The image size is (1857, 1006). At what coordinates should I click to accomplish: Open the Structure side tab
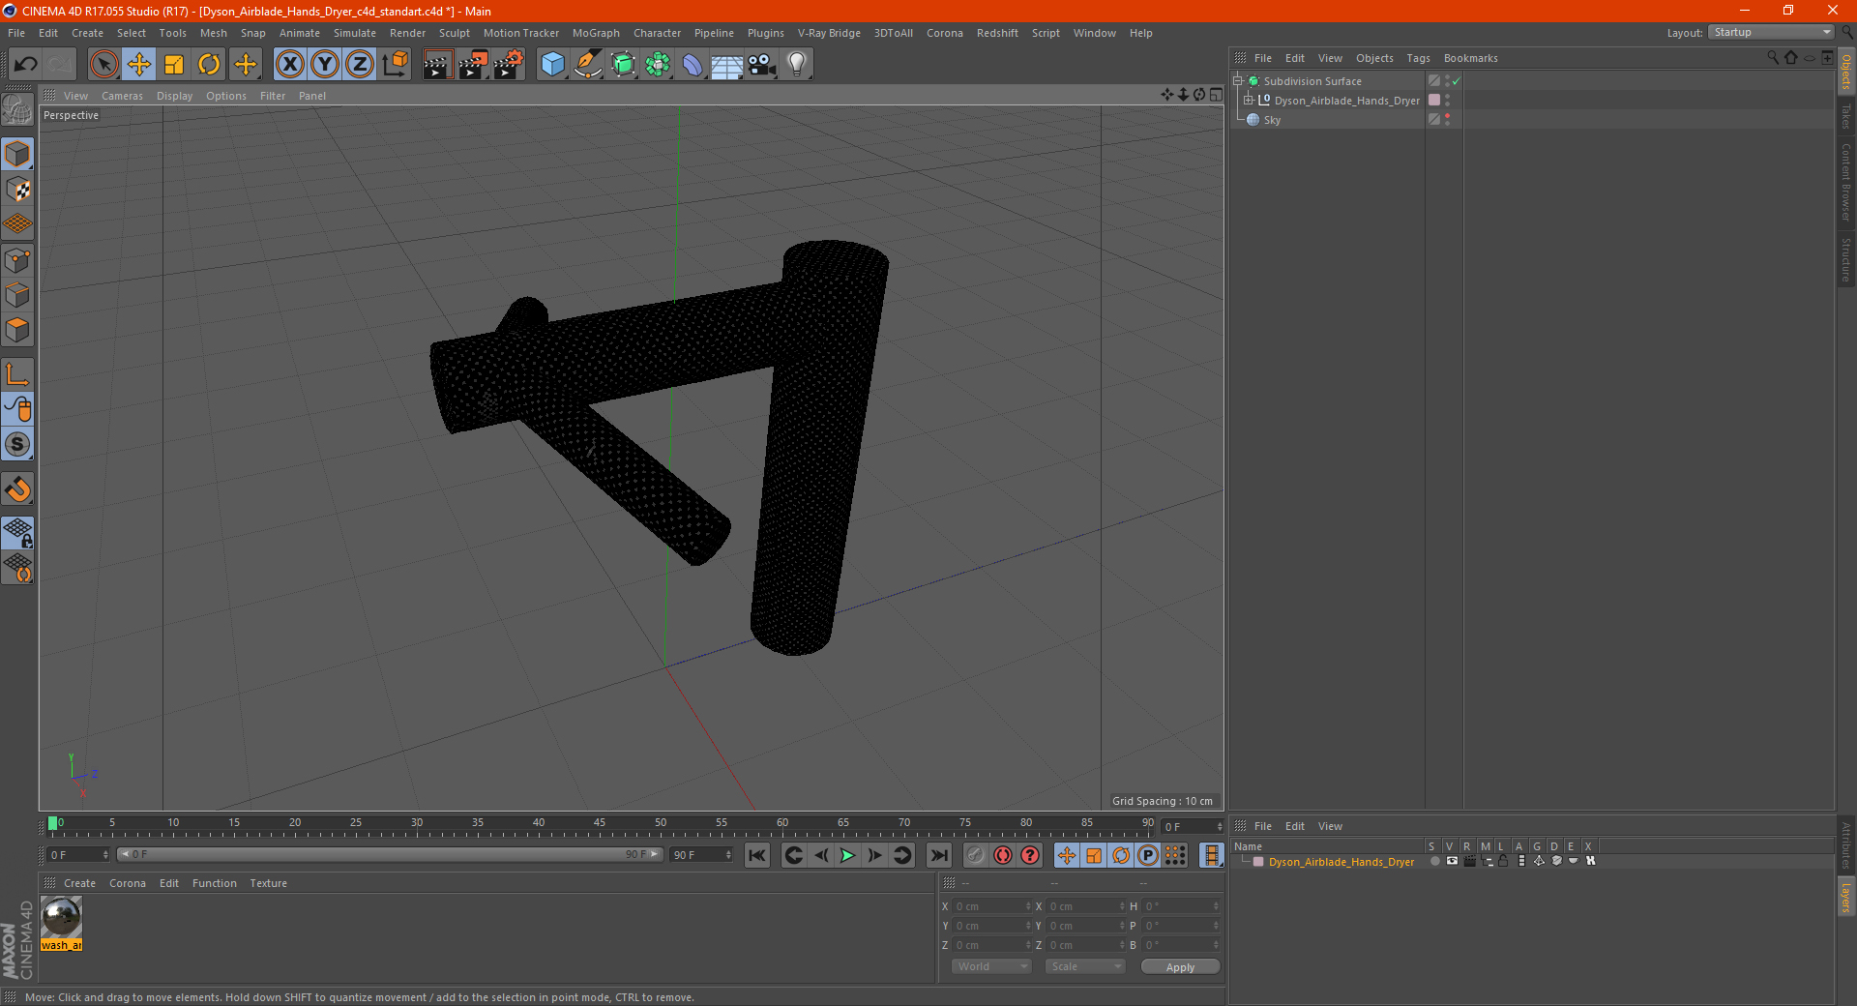click(1846, 259)
